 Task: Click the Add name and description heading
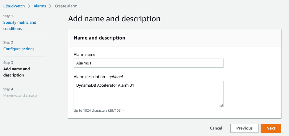tap(114, 19)
